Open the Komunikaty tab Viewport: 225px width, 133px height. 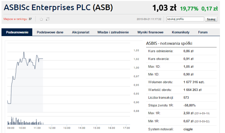(181, 32)
